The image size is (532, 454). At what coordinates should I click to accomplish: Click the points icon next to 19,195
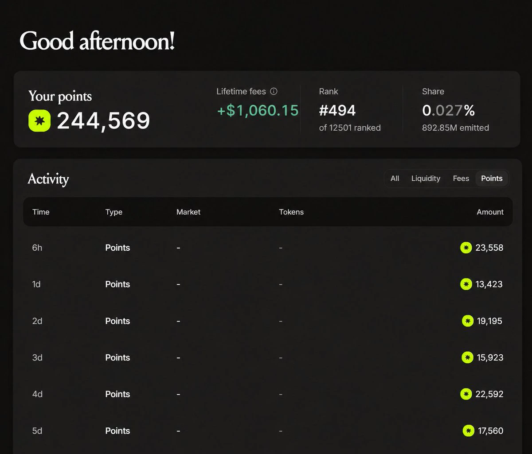(468, 321)
